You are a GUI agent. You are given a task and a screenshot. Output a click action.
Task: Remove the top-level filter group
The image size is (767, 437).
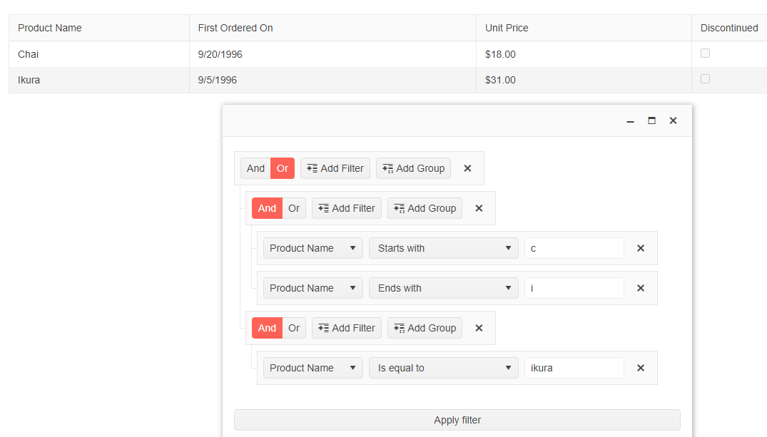pos(467,168)
